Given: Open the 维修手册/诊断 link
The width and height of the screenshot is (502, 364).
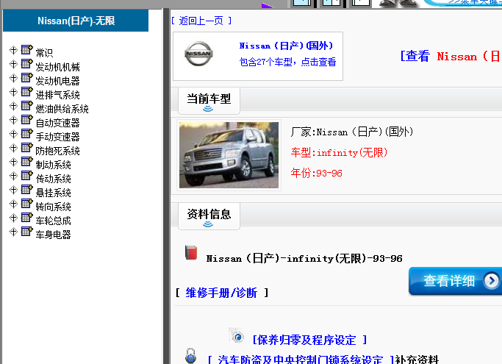Looking at the screenshot, I should tap(221, 293).
